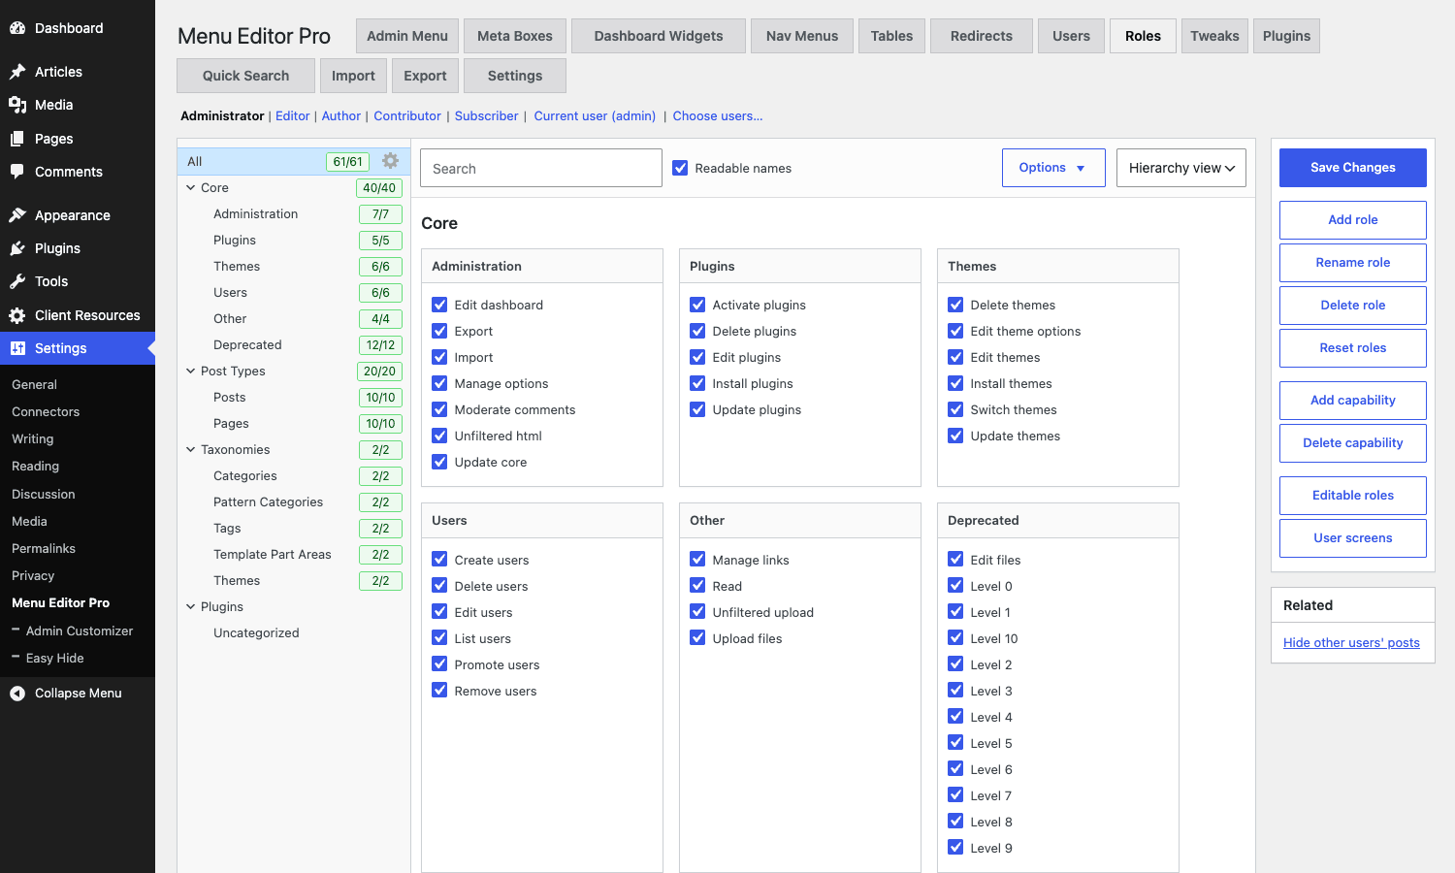1455x873 pixels.
Task: Select the Subscriber role link
Action: [487, 115]
